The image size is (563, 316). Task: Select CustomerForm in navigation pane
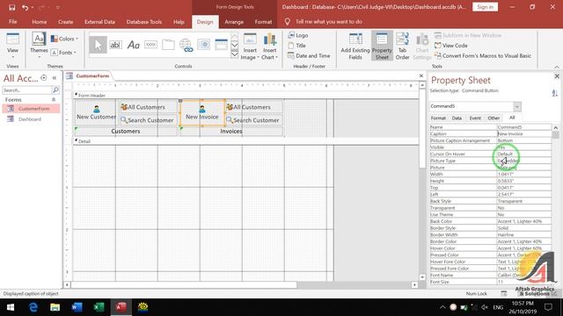click(x=31, y=109)
